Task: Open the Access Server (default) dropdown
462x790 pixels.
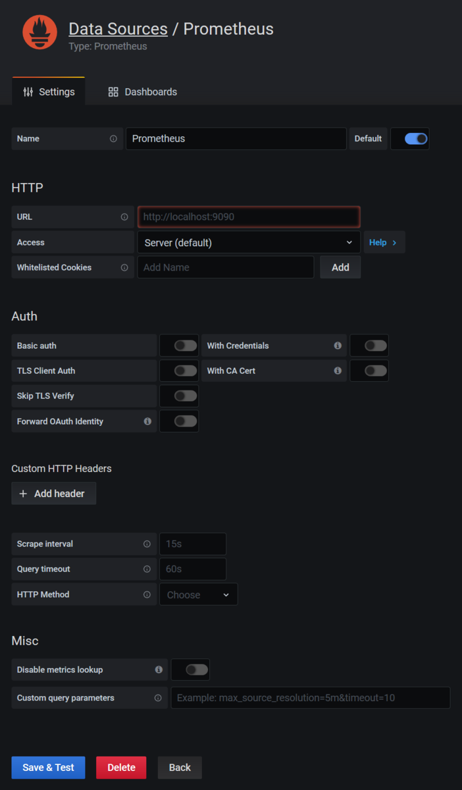Action: pyautogui.click(x=249, y=242)
